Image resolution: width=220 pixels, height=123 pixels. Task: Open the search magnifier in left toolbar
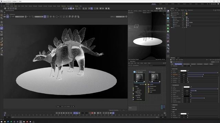(x=2, y=11)
